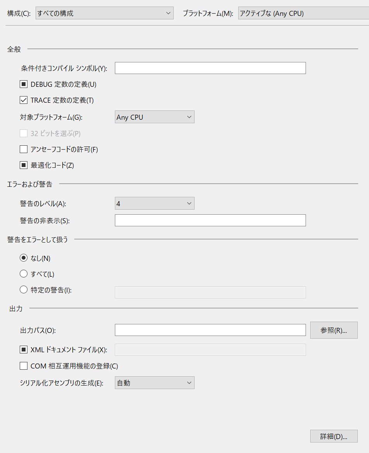Image resolution: width=369 pixels, height=453 pixels.
Task: Click the 出力パス text field
Action: coord(210,330)
